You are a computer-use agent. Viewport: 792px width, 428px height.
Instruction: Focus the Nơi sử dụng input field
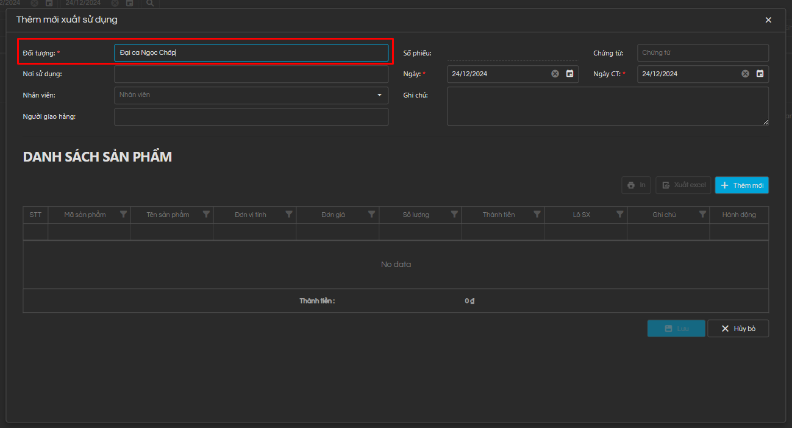pyautogui.click(x=251, y=74)
